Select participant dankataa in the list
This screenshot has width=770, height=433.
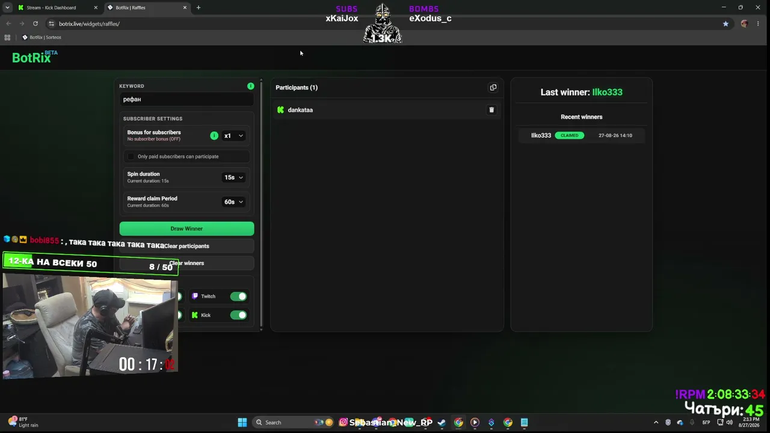(387, 110)
